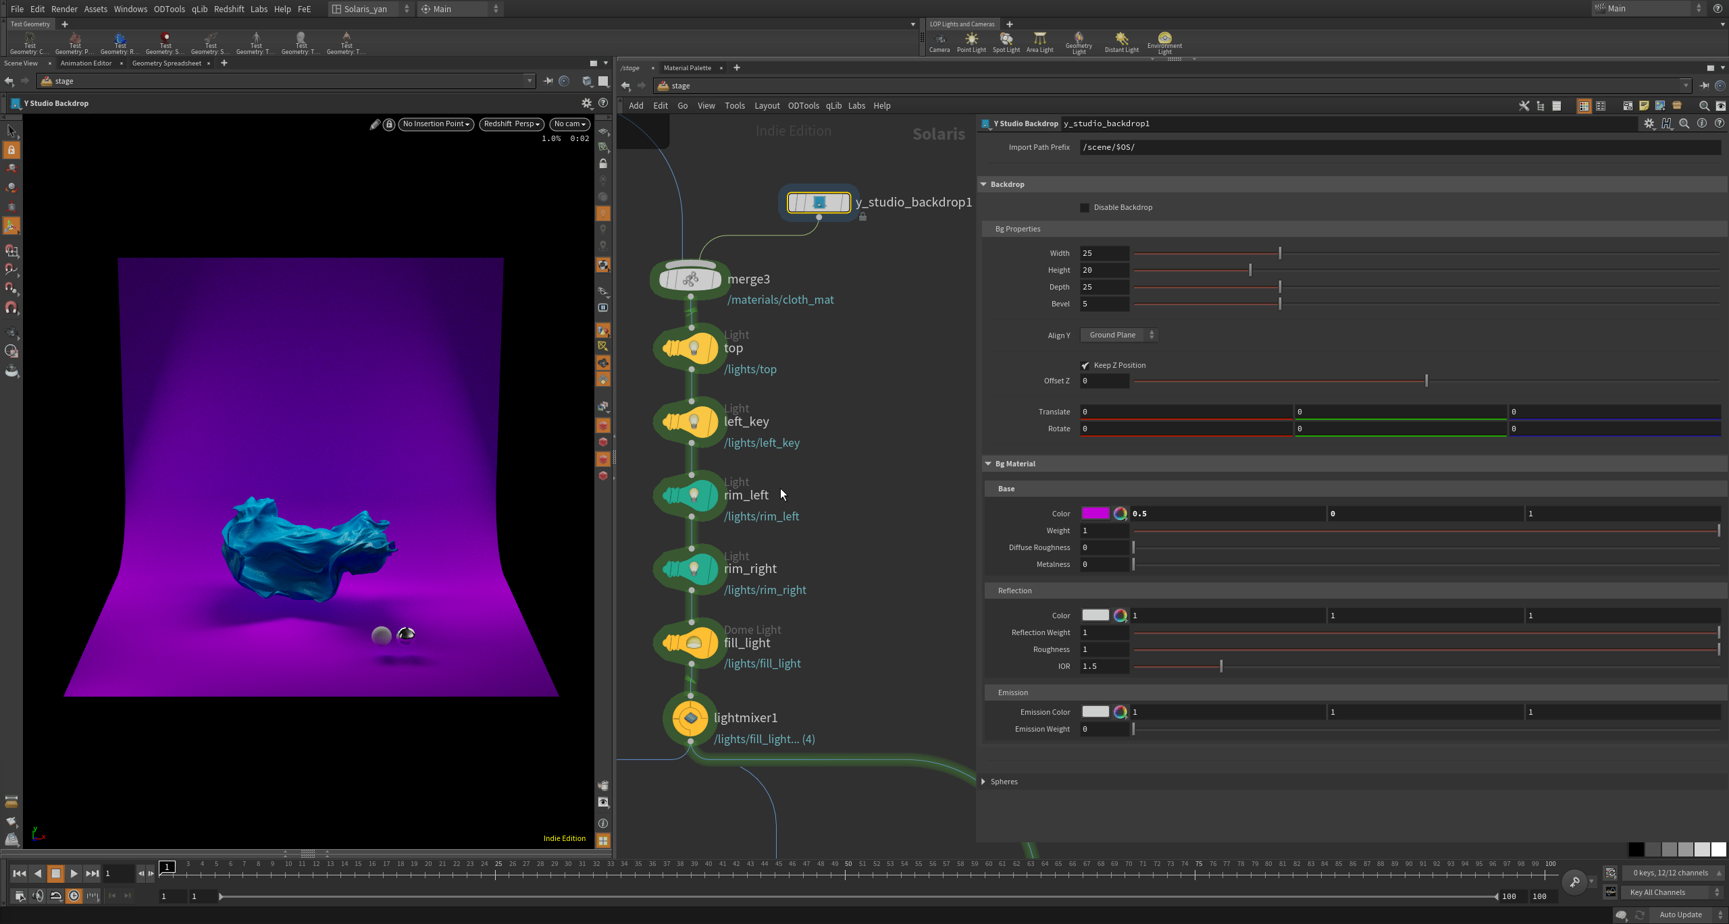Select the merge3 node icon
This screenshot has height=924, width=1729.
(x=690, y=279)
